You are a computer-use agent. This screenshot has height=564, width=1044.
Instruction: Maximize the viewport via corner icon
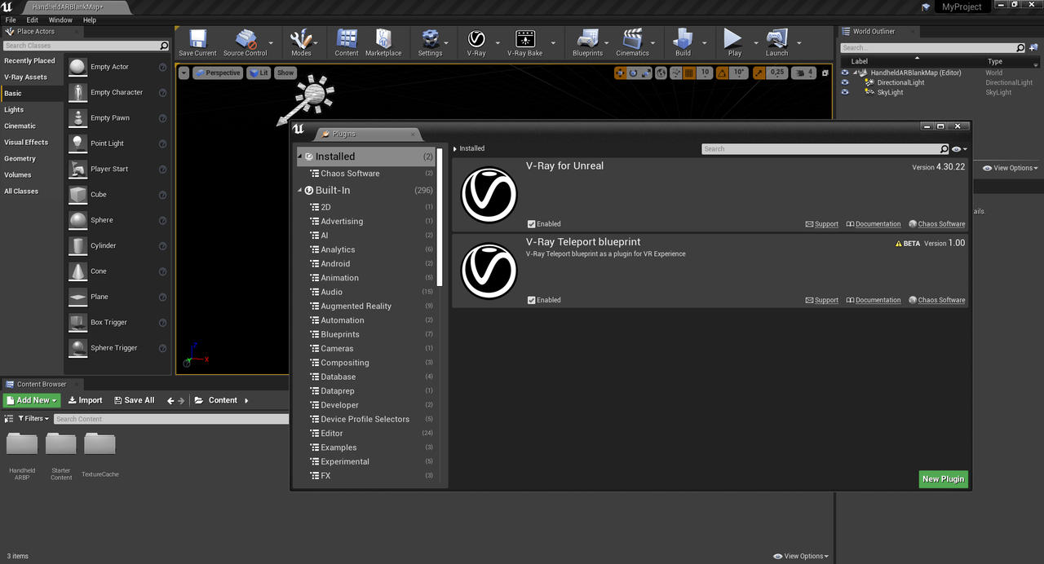[825, 73]
